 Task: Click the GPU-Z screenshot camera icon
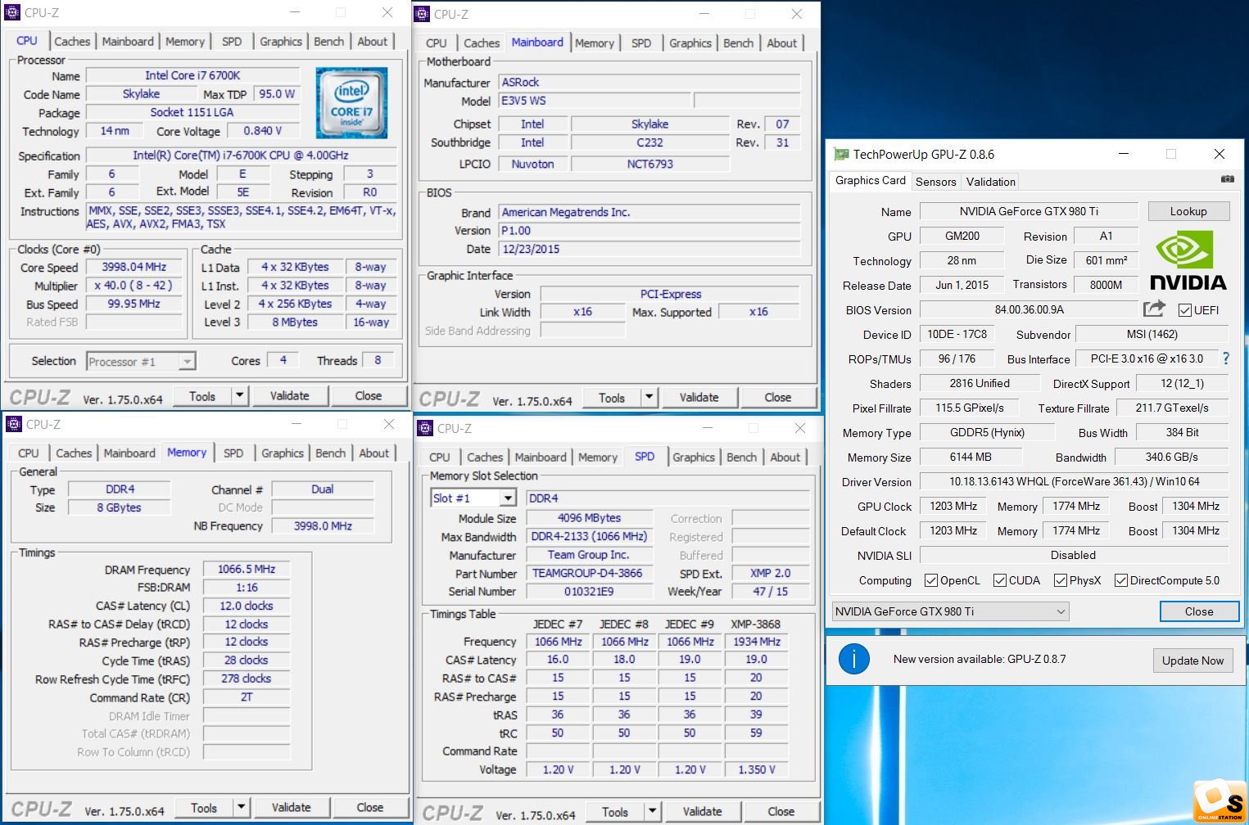[x=1227, y=178]
